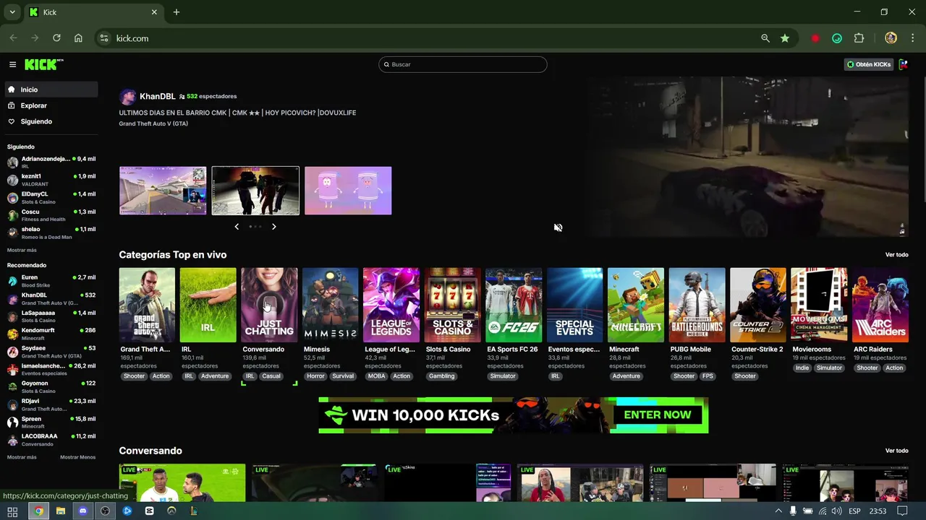
Task: Go to Chrome home page
Action: (78, 38)
